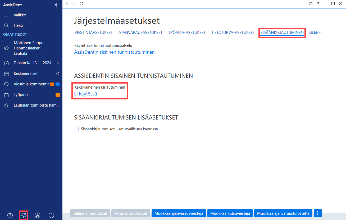
Task: Expand Lisää more tabs
Action: [316, 32]
